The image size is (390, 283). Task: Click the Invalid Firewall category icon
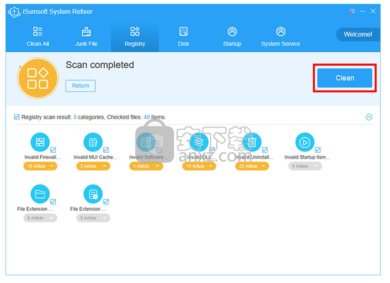click(40, 142)
